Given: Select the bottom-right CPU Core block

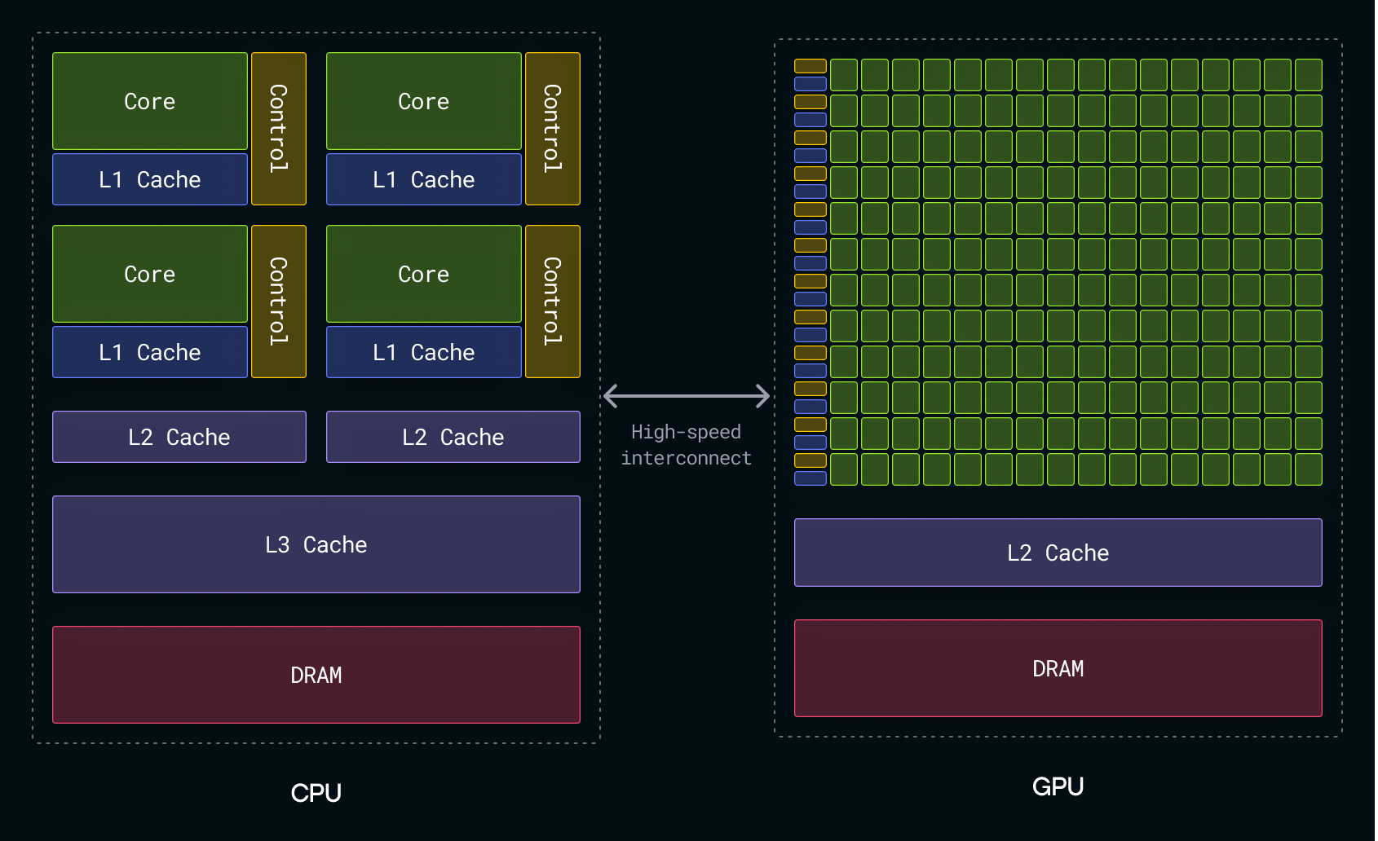Looking at the screenshot, I should click(424, 274).
